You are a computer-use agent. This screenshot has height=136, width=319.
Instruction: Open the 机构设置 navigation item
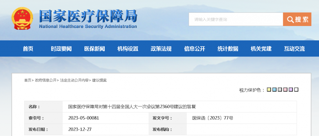coord(128,49)
